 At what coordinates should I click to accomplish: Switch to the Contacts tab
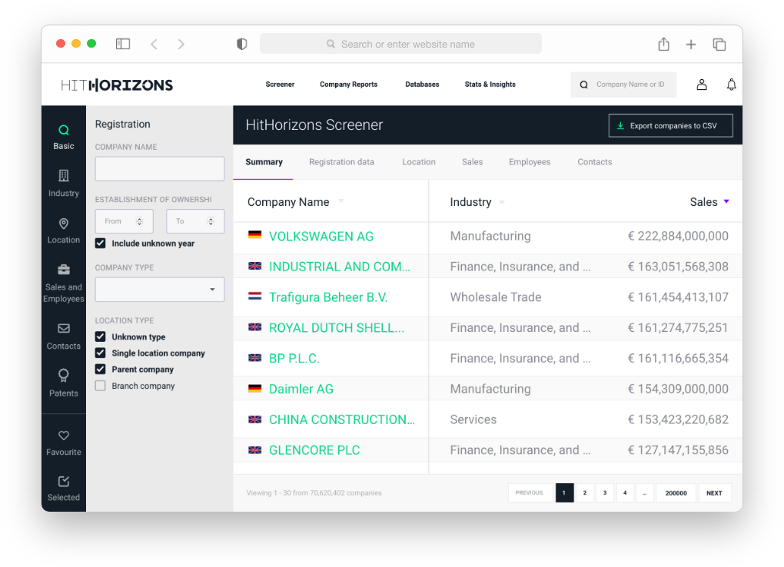pos(594,162)
